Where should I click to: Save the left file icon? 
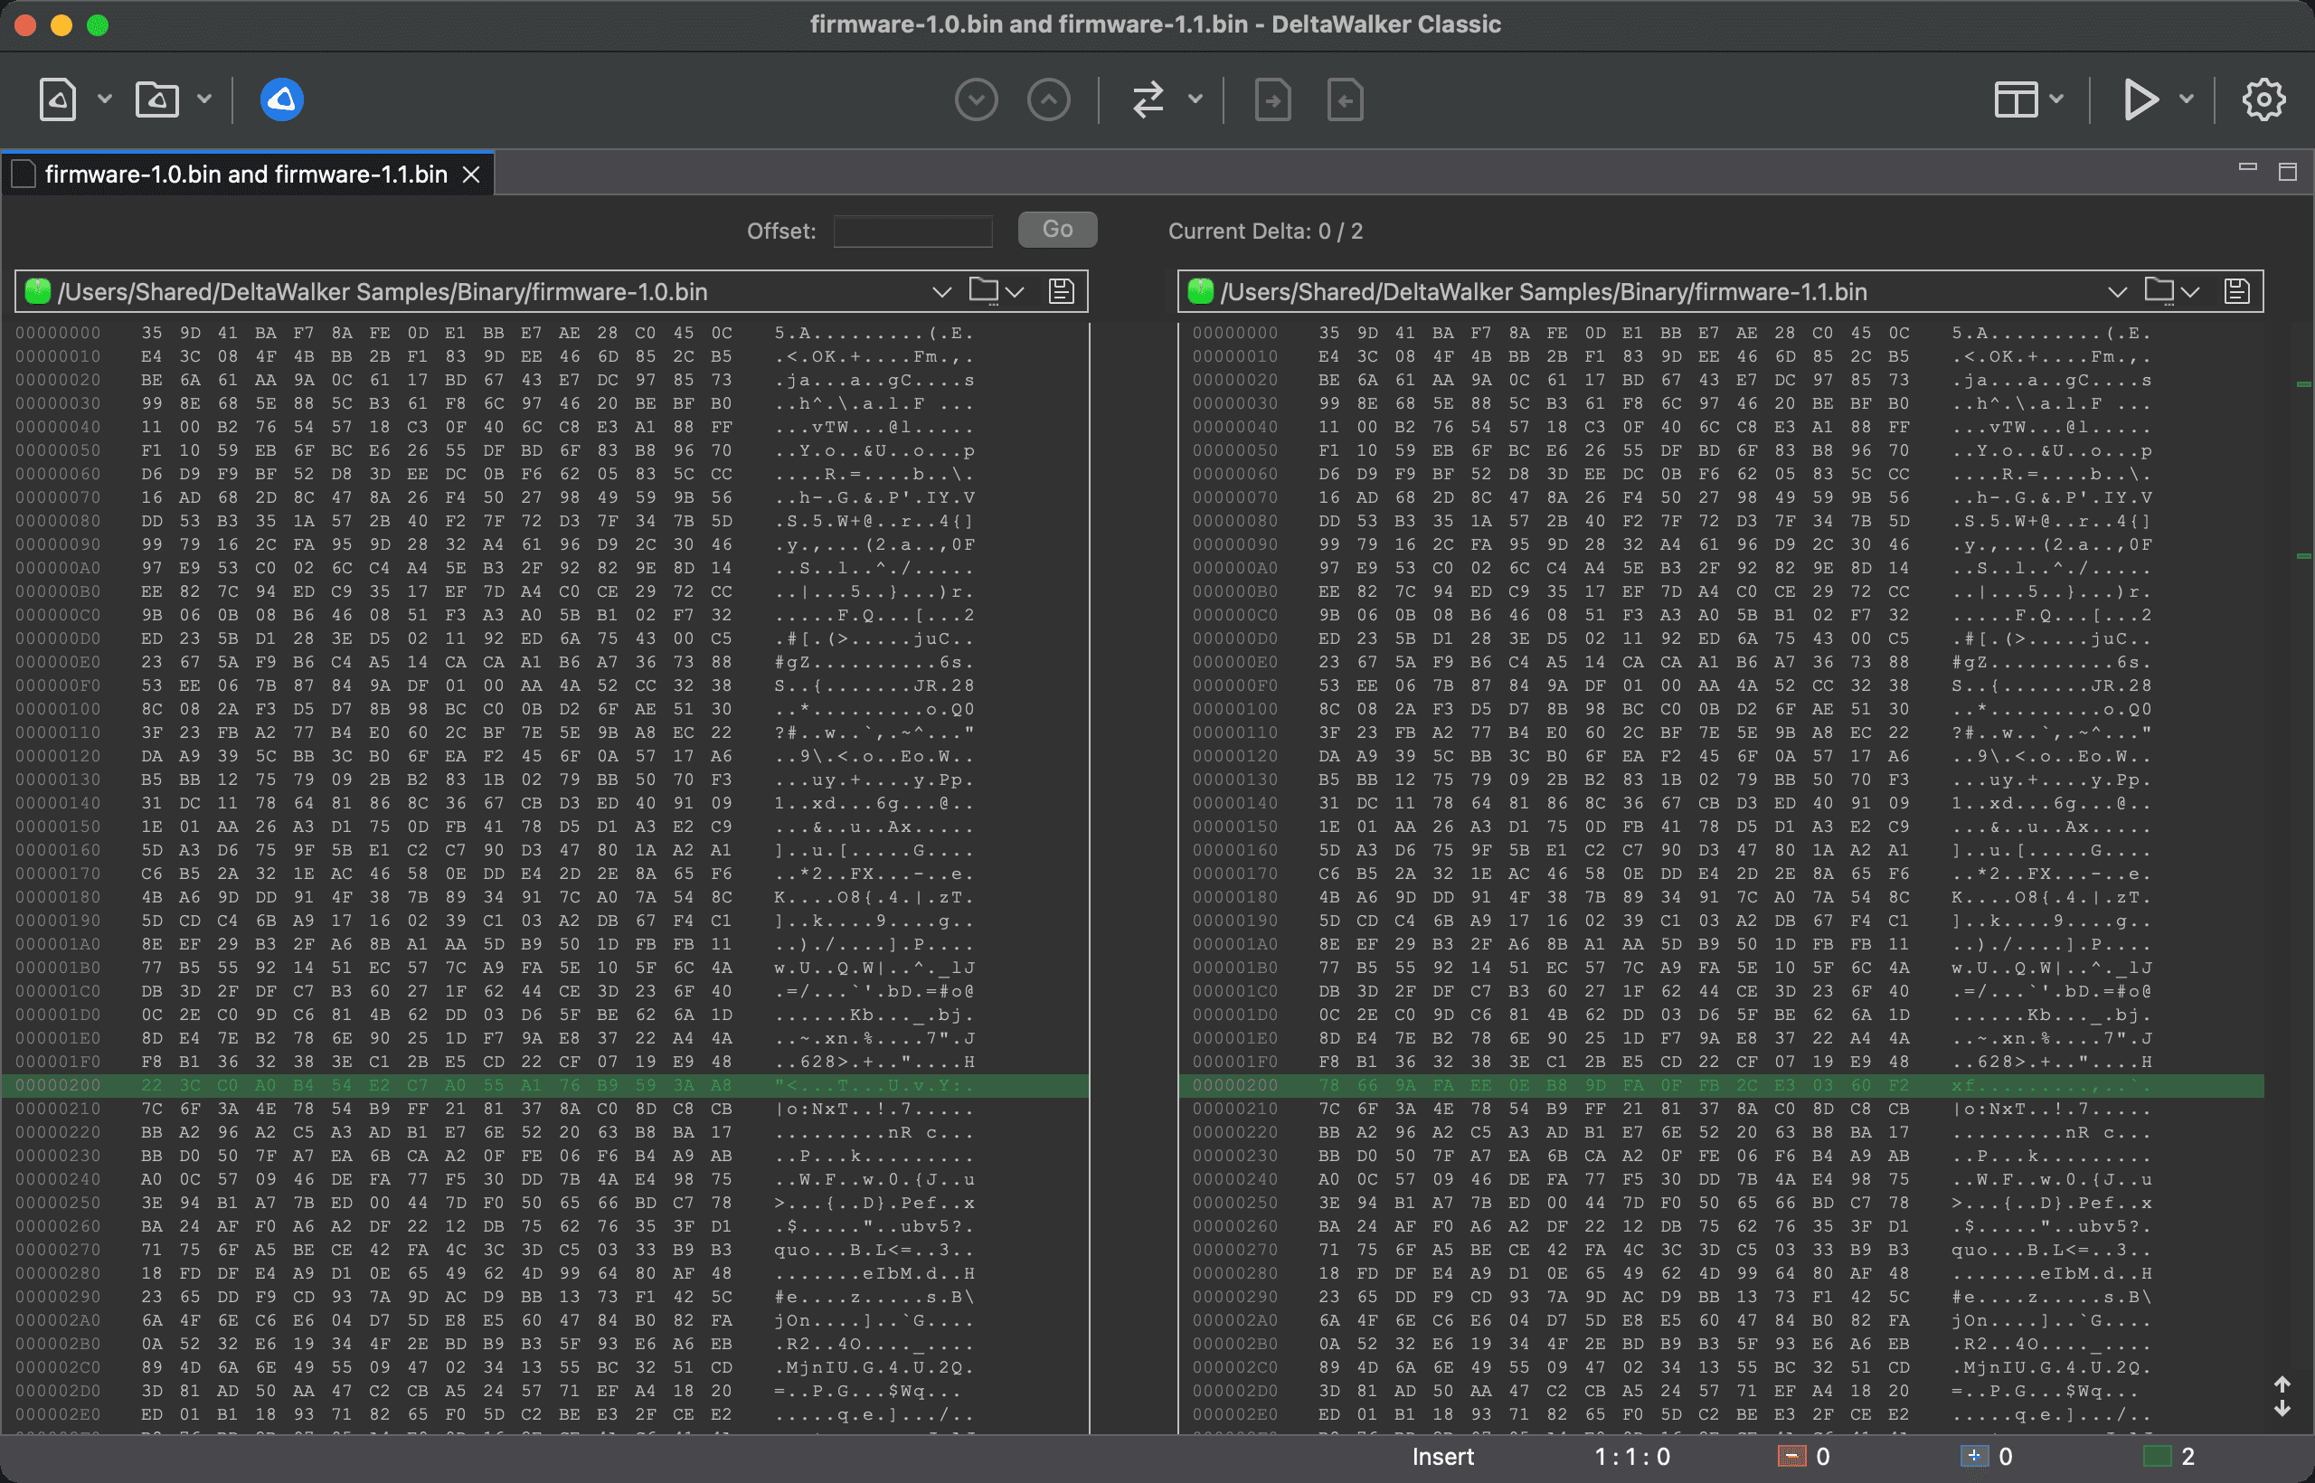click(x=1062, y=291)
